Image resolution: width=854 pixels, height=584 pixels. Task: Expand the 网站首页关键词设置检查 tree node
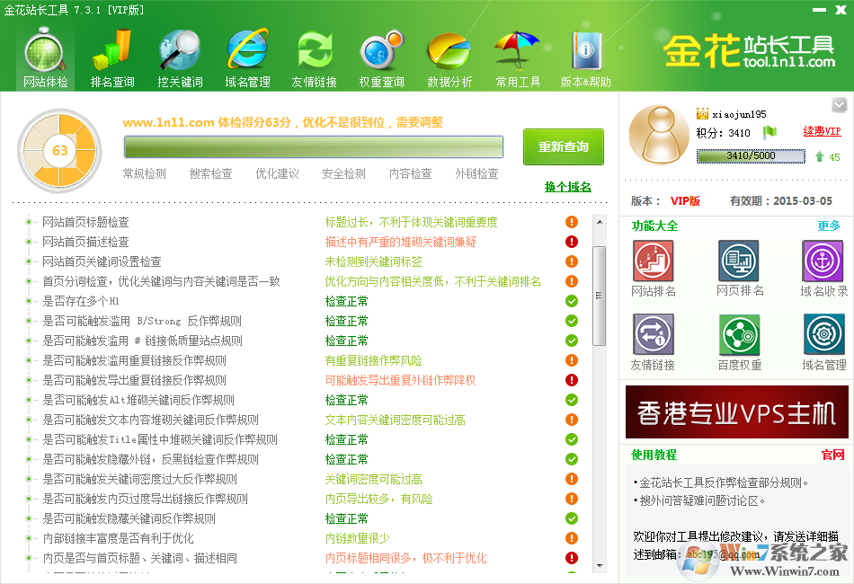29,261
